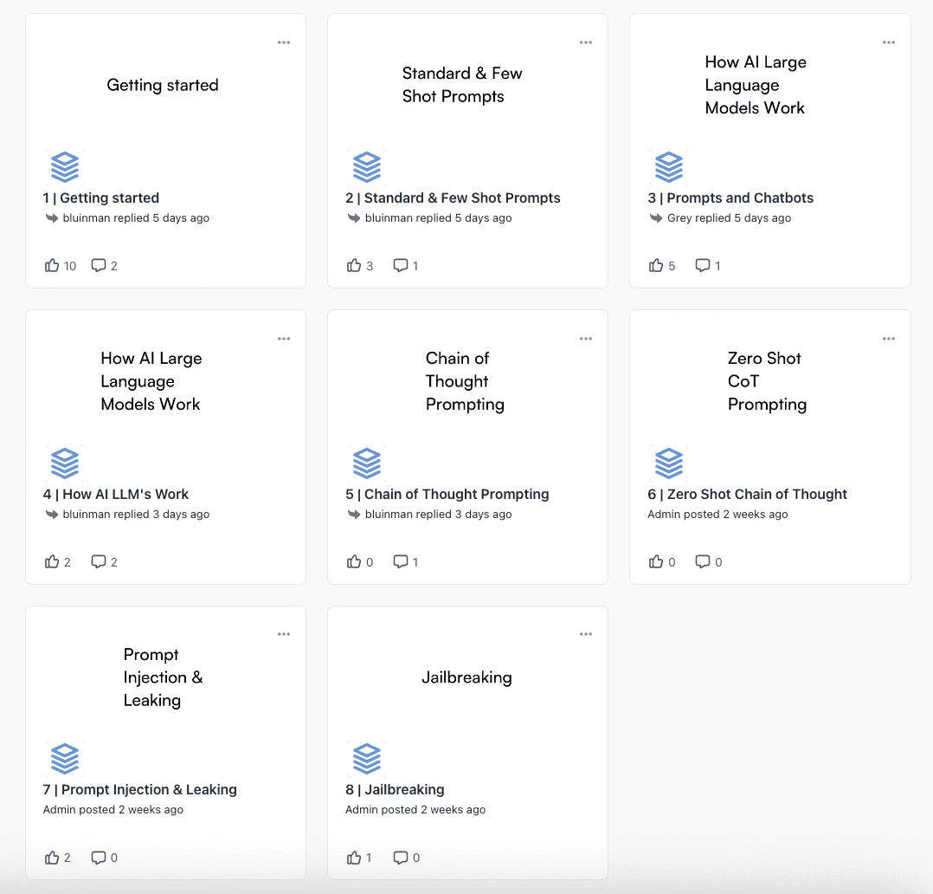Like the Jailbreaking post

[353, 858]
